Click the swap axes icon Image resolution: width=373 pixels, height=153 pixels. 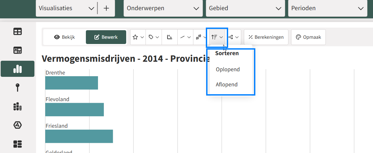[169, 37]
